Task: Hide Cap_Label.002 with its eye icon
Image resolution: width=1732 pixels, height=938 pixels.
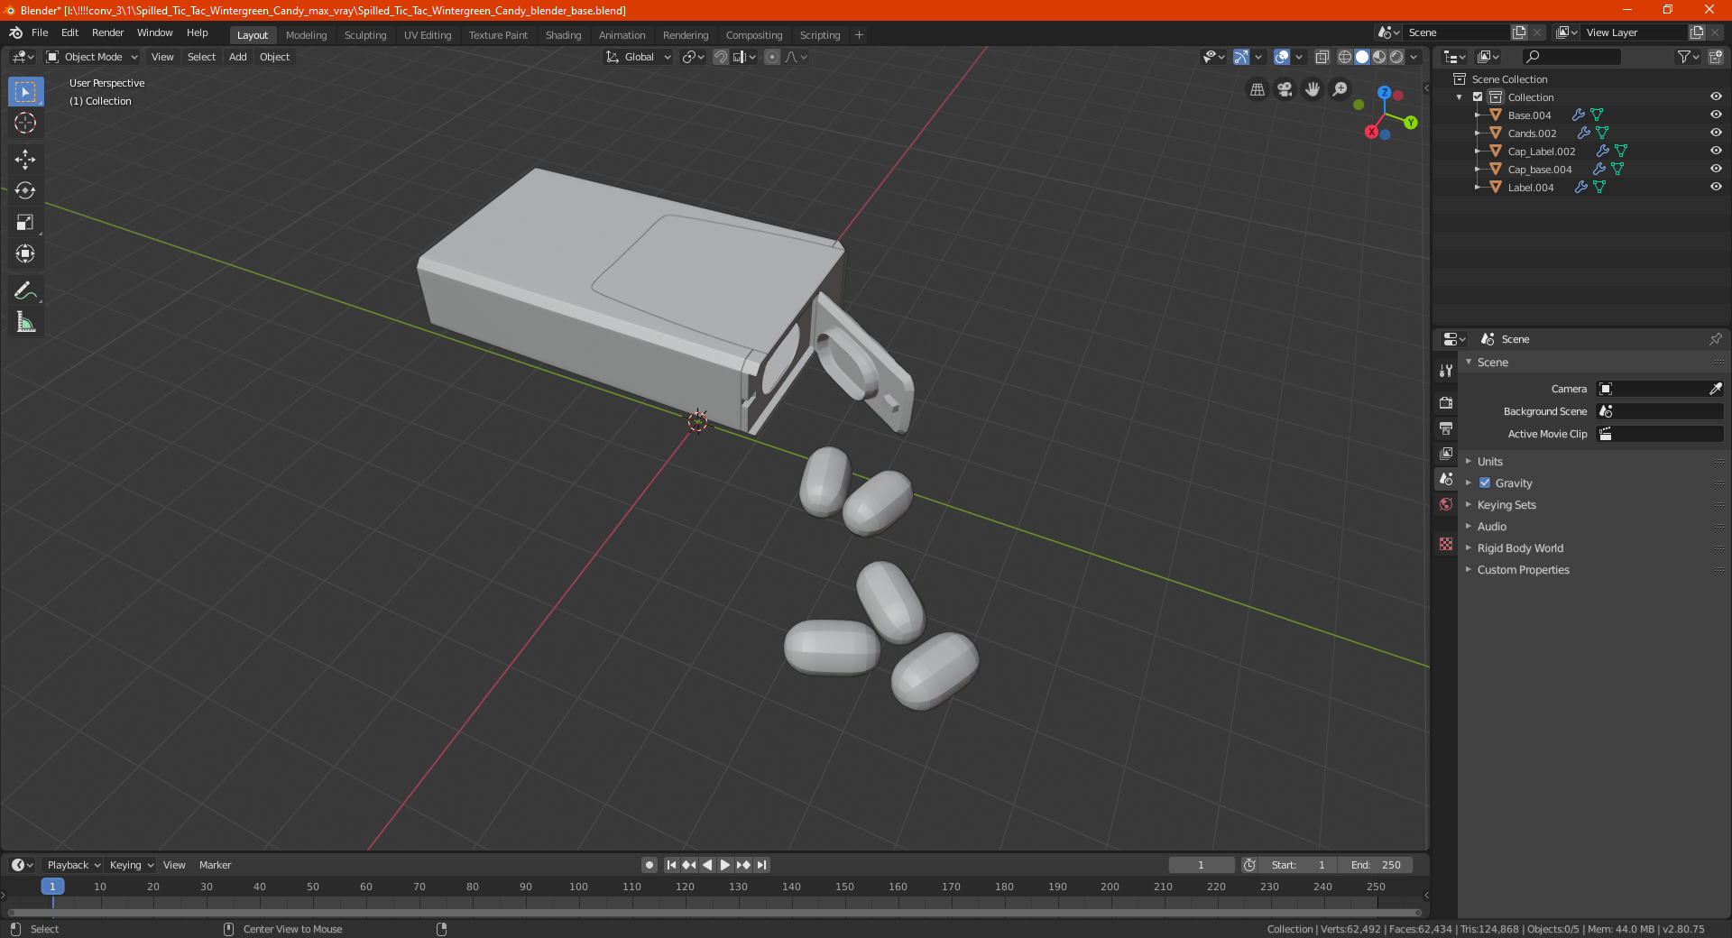Action: coord(1716,152)
